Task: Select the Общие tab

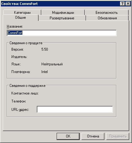Action: coord(21,17)
